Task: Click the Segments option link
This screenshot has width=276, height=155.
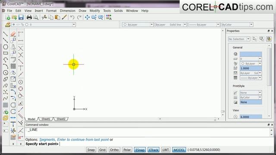Action: pyautogui.click(x=47, y=139)
